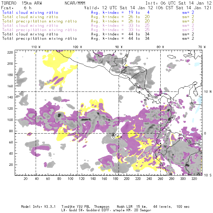Select x-axis tick label '260'

click(160, 179)
